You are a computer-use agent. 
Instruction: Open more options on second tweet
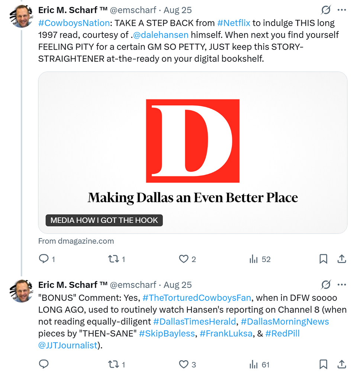coord(342,285)
